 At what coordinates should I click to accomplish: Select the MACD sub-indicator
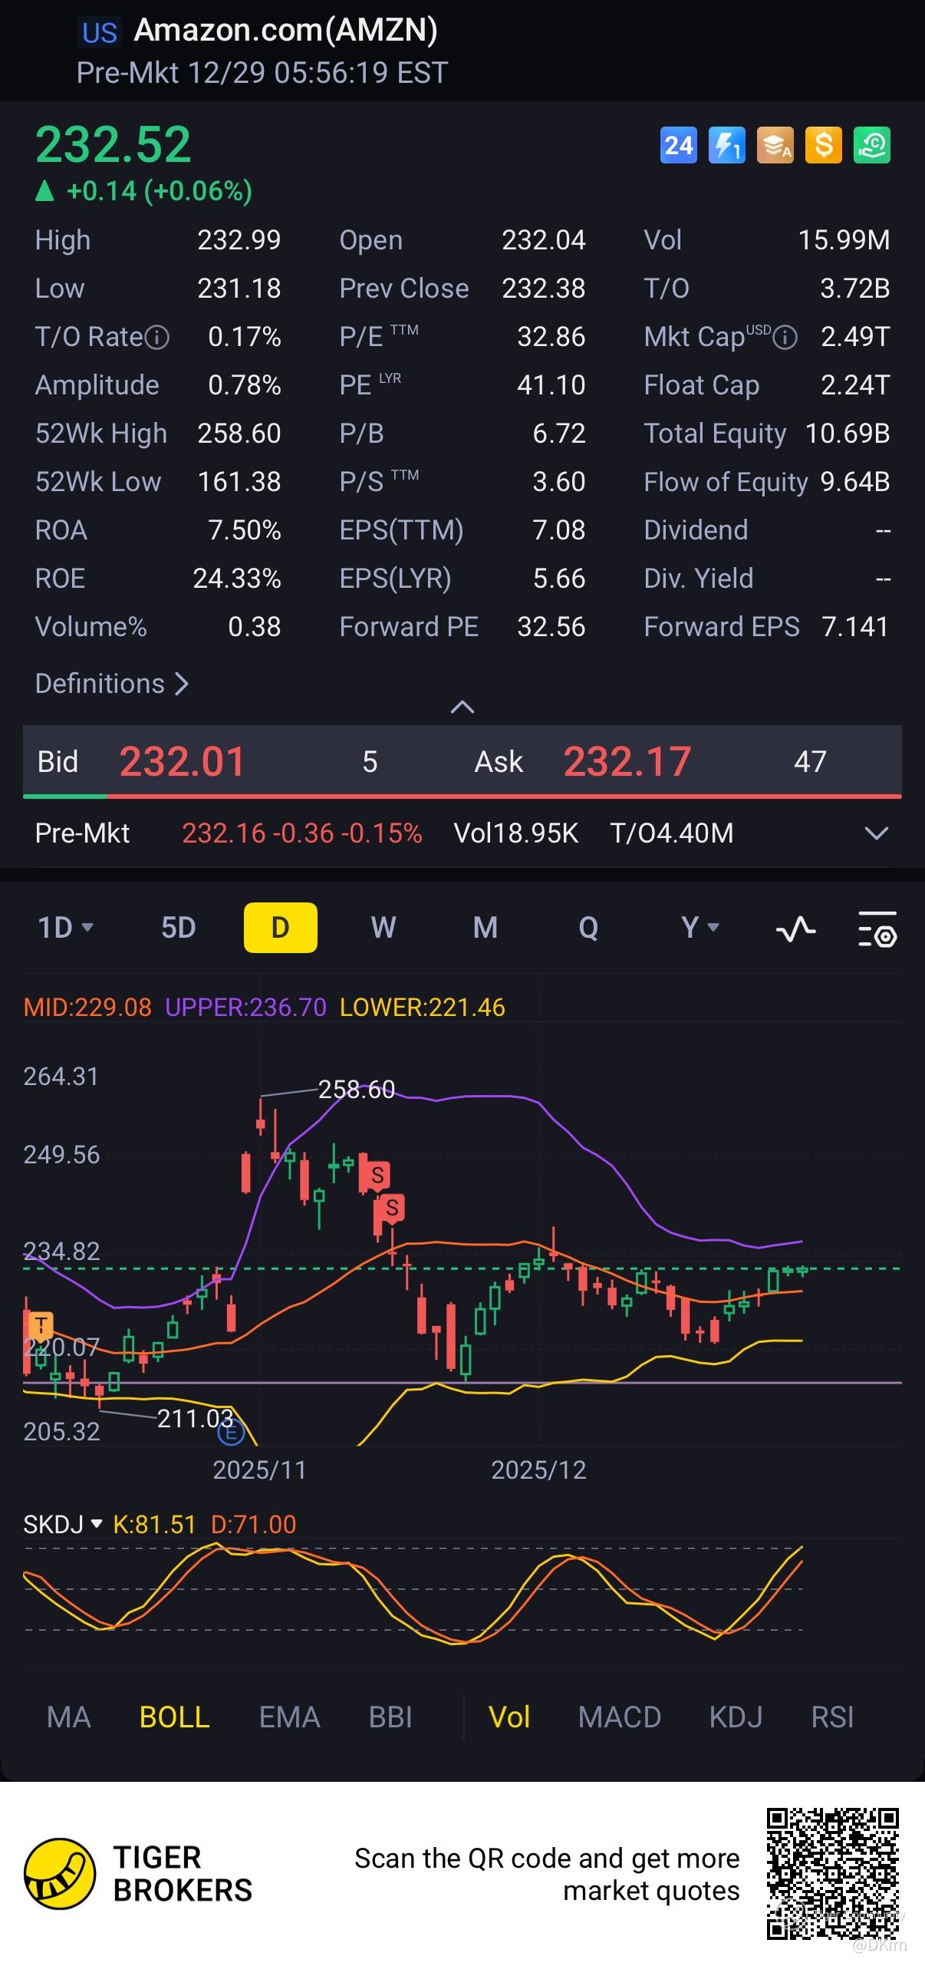620,1717
